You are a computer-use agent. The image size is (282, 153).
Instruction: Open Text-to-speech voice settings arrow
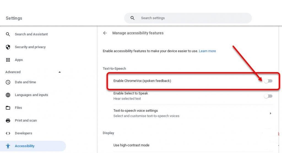pyautogui.click(x=270, y=113)
